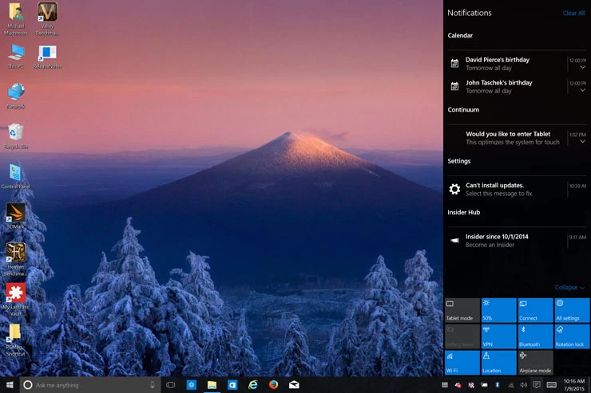Click the Calendar notification group header
The image size is (591, 393).
pyautogui.click(x=460, y=35)
